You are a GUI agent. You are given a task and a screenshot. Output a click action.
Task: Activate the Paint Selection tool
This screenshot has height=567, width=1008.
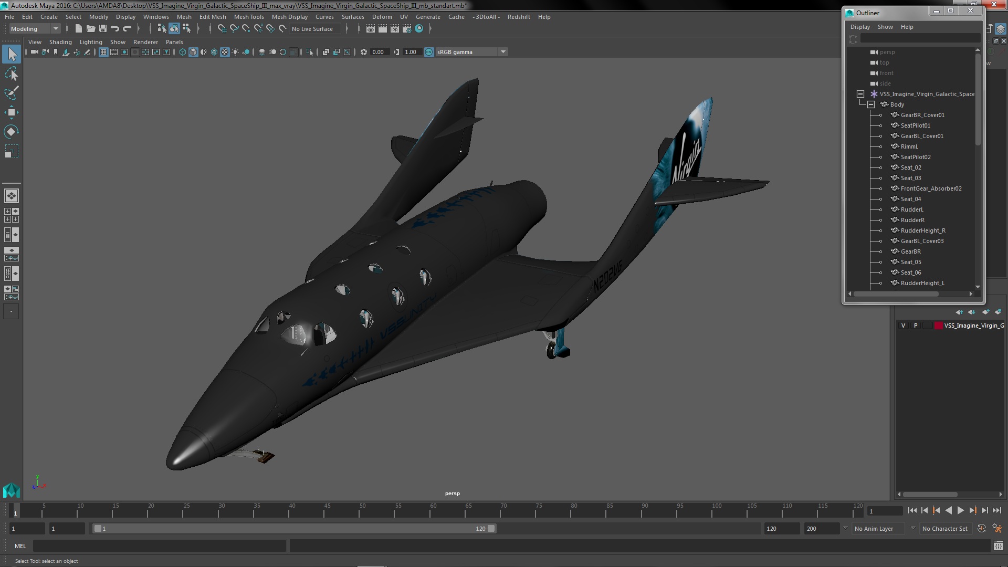(x=12, y=93)
